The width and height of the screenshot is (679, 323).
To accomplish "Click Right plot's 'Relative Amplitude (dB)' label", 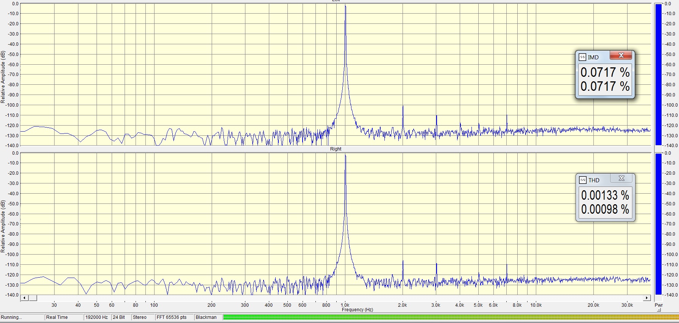I will [3, 226].
